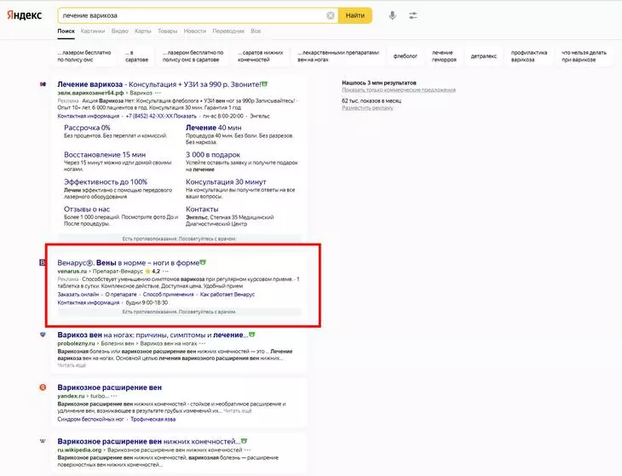Image resolution: width=622 pixels, height=476 pixels.
Task: Open the three-dots menu of yandex.ru turbo result
Action: [114, 396]
